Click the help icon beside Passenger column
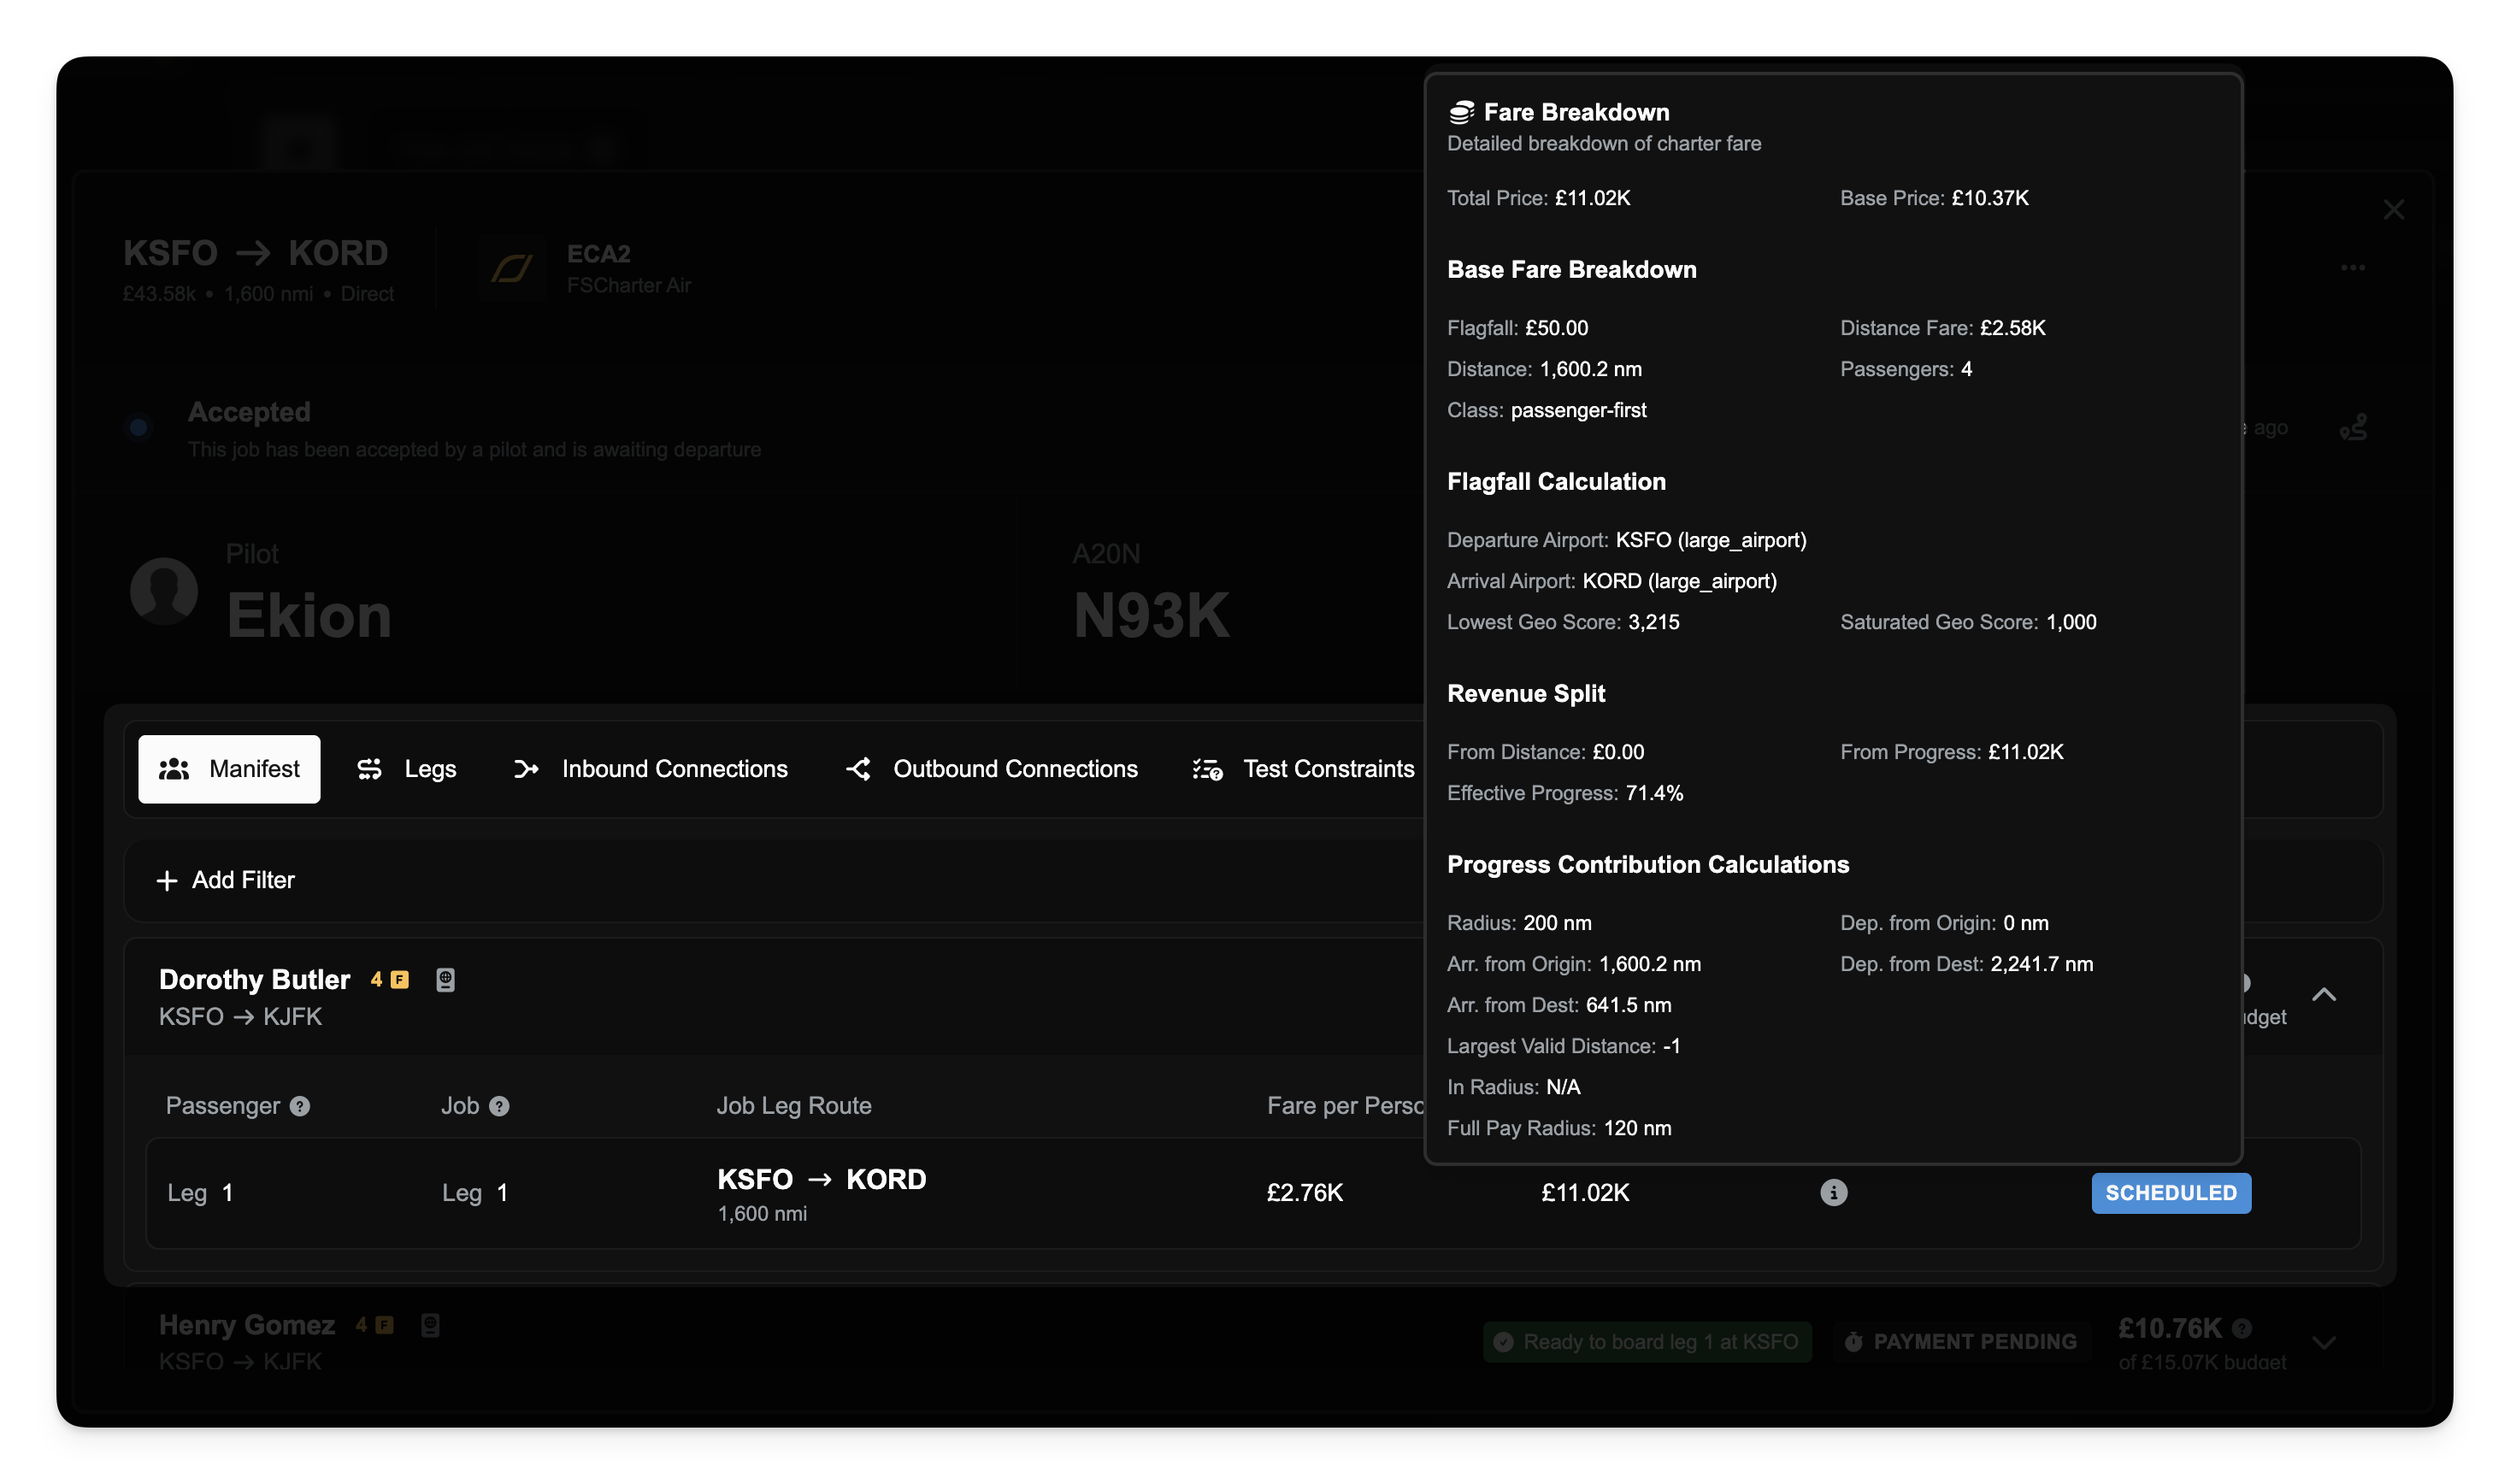 coord(300,1106)
